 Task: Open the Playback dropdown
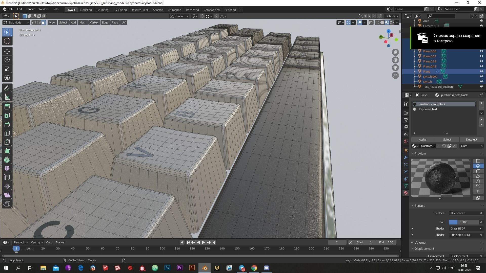[21, 242]
